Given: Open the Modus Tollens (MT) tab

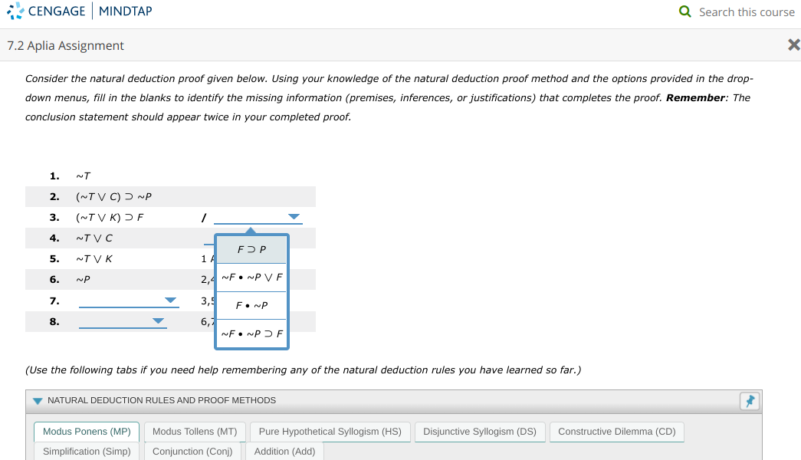Looking at the screenshot, I should [x=195, y=431].
